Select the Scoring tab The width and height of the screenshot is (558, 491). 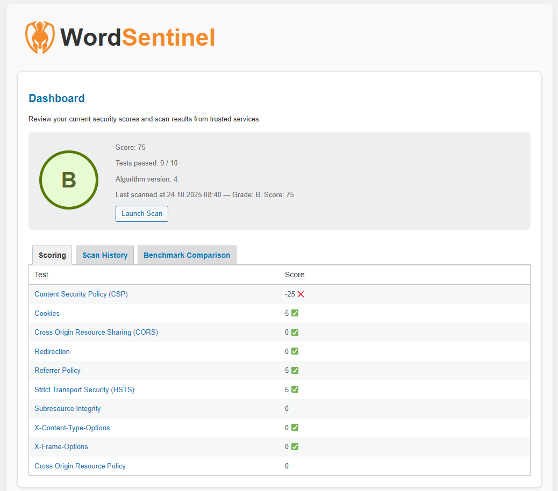(52, 255)
